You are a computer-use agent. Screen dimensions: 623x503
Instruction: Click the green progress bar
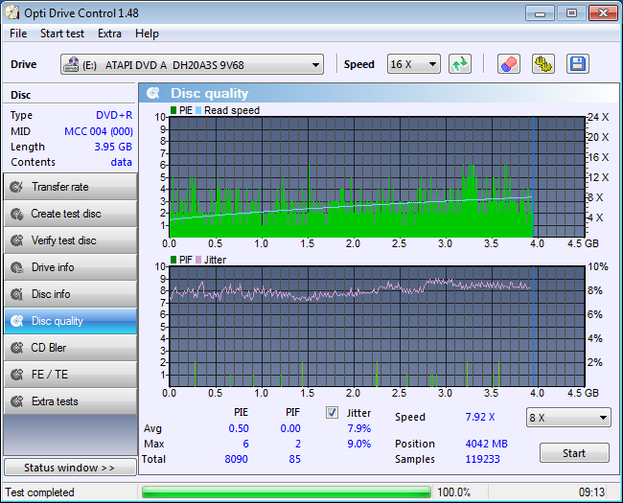[x=286, y=492]
